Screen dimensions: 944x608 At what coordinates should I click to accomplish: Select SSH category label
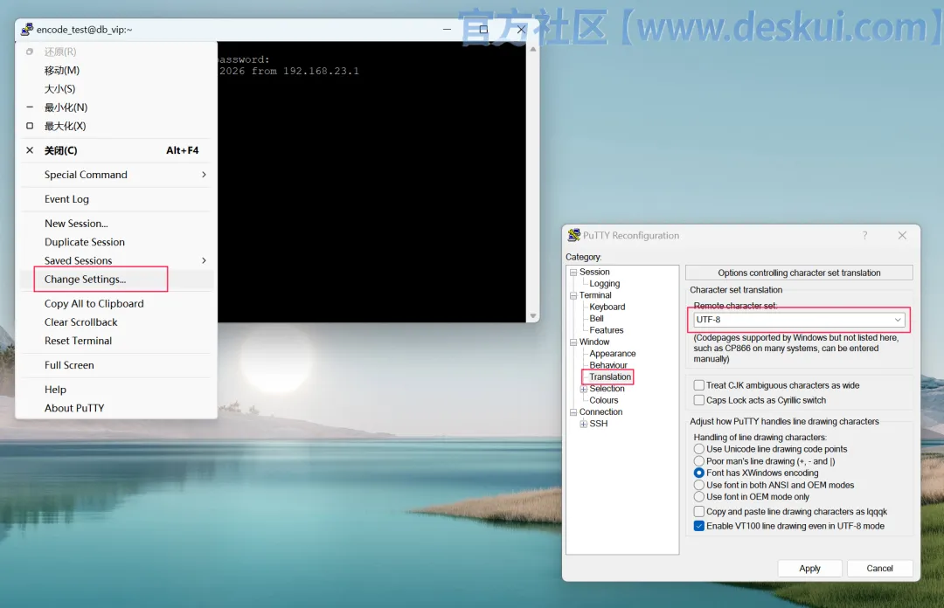599,424
